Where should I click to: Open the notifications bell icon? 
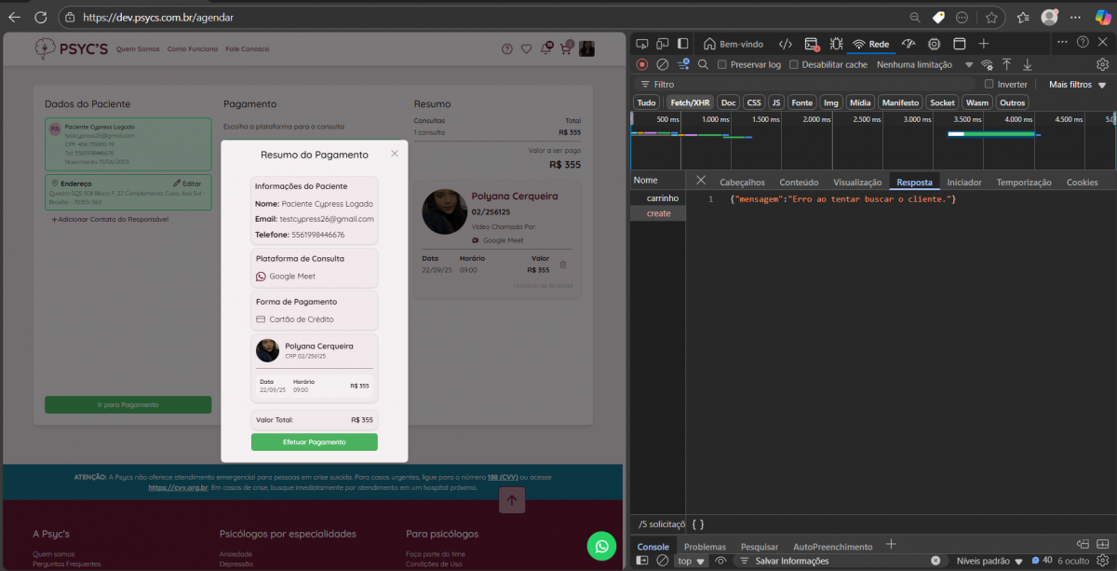point(545,48)
